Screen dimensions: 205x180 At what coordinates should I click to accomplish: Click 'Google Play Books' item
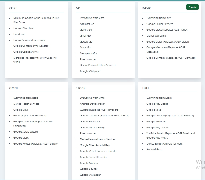pos(157,104)
